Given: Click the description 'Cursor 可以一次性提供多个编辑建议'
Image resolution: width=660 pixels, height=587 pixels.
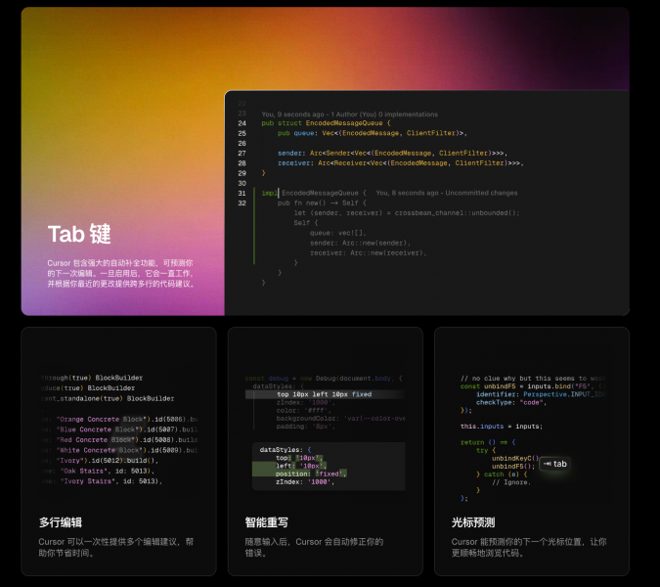Looking at the screenshot, I should (x=116, y=547).
